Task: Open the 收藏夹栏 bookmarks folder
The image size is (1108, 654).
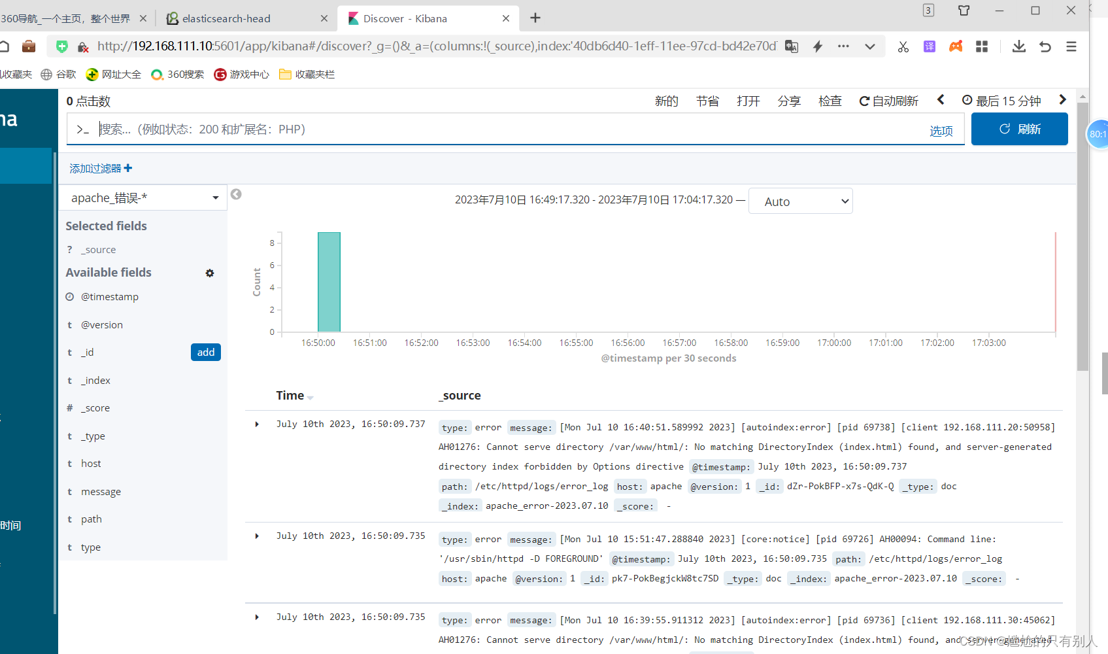Action: (x=307, y=75)
